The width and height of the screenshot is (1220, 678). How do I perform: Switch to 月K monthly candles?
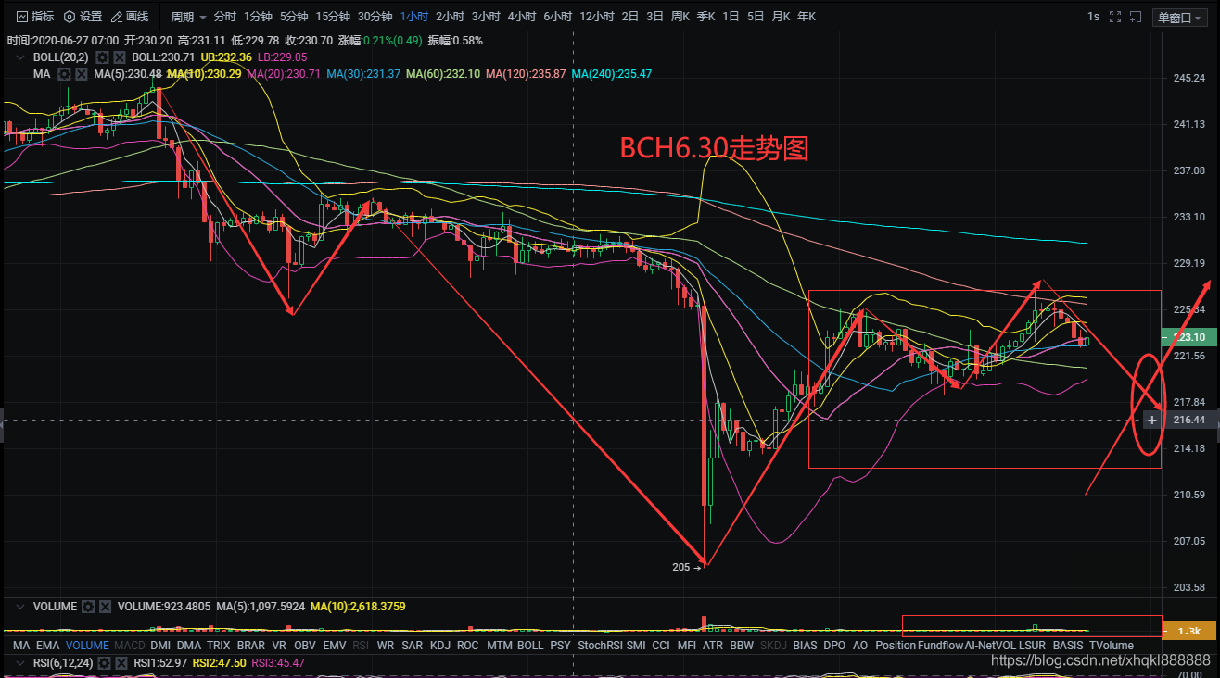point(782,17)
